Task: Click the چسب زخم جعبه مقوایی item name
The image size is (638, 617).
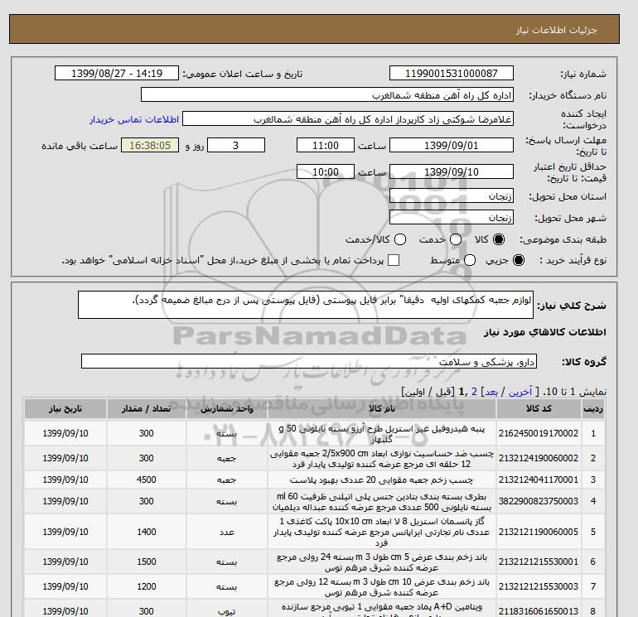Action: click(382, 480)
